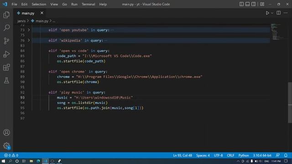This screenshot has width=292, height=164.
Task: Open the View menu
Action: [54, 4]
